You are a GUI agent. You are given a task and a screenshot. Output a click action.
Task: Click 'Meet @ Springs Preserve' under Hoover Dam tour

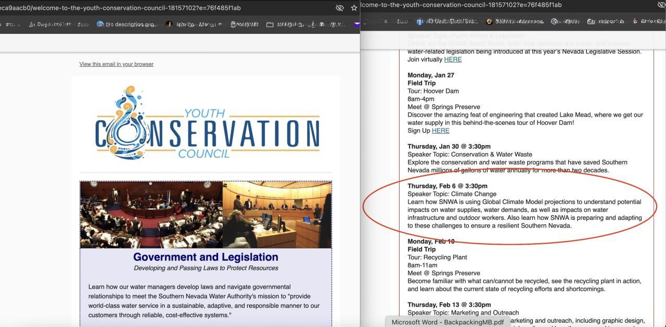click(x=444, y=107)
